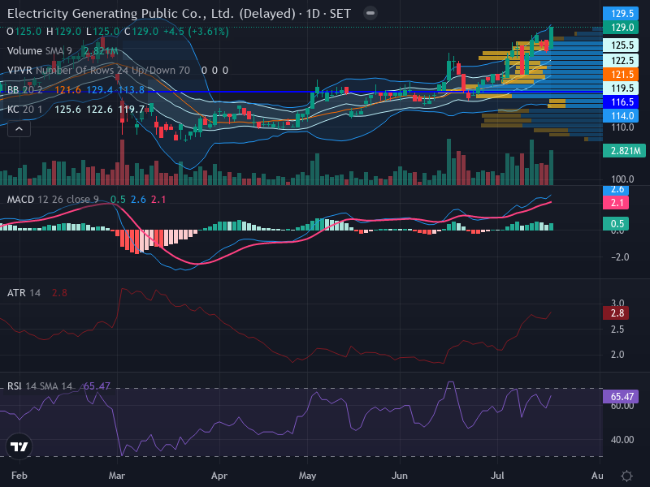Click the grey pill icon beside SET title
The width and height of the screenshot is (650, 487).
tap(370, 13)
